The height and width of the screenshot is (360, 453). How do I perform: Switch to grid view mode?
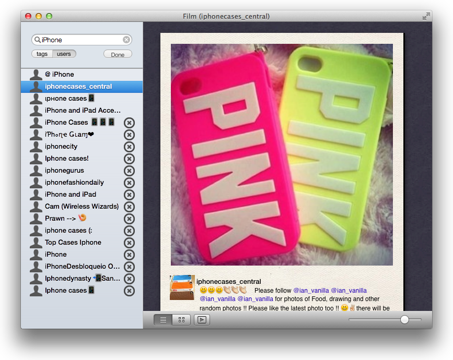pyautogui.click(x=181, y=320)
